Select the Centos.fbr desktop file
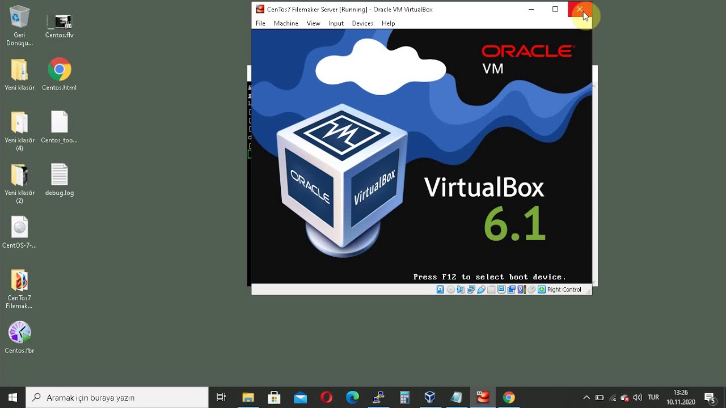Image resolution: width=726 pixels, height=408 pixels. pyautogui.click(x=19, y=338)
